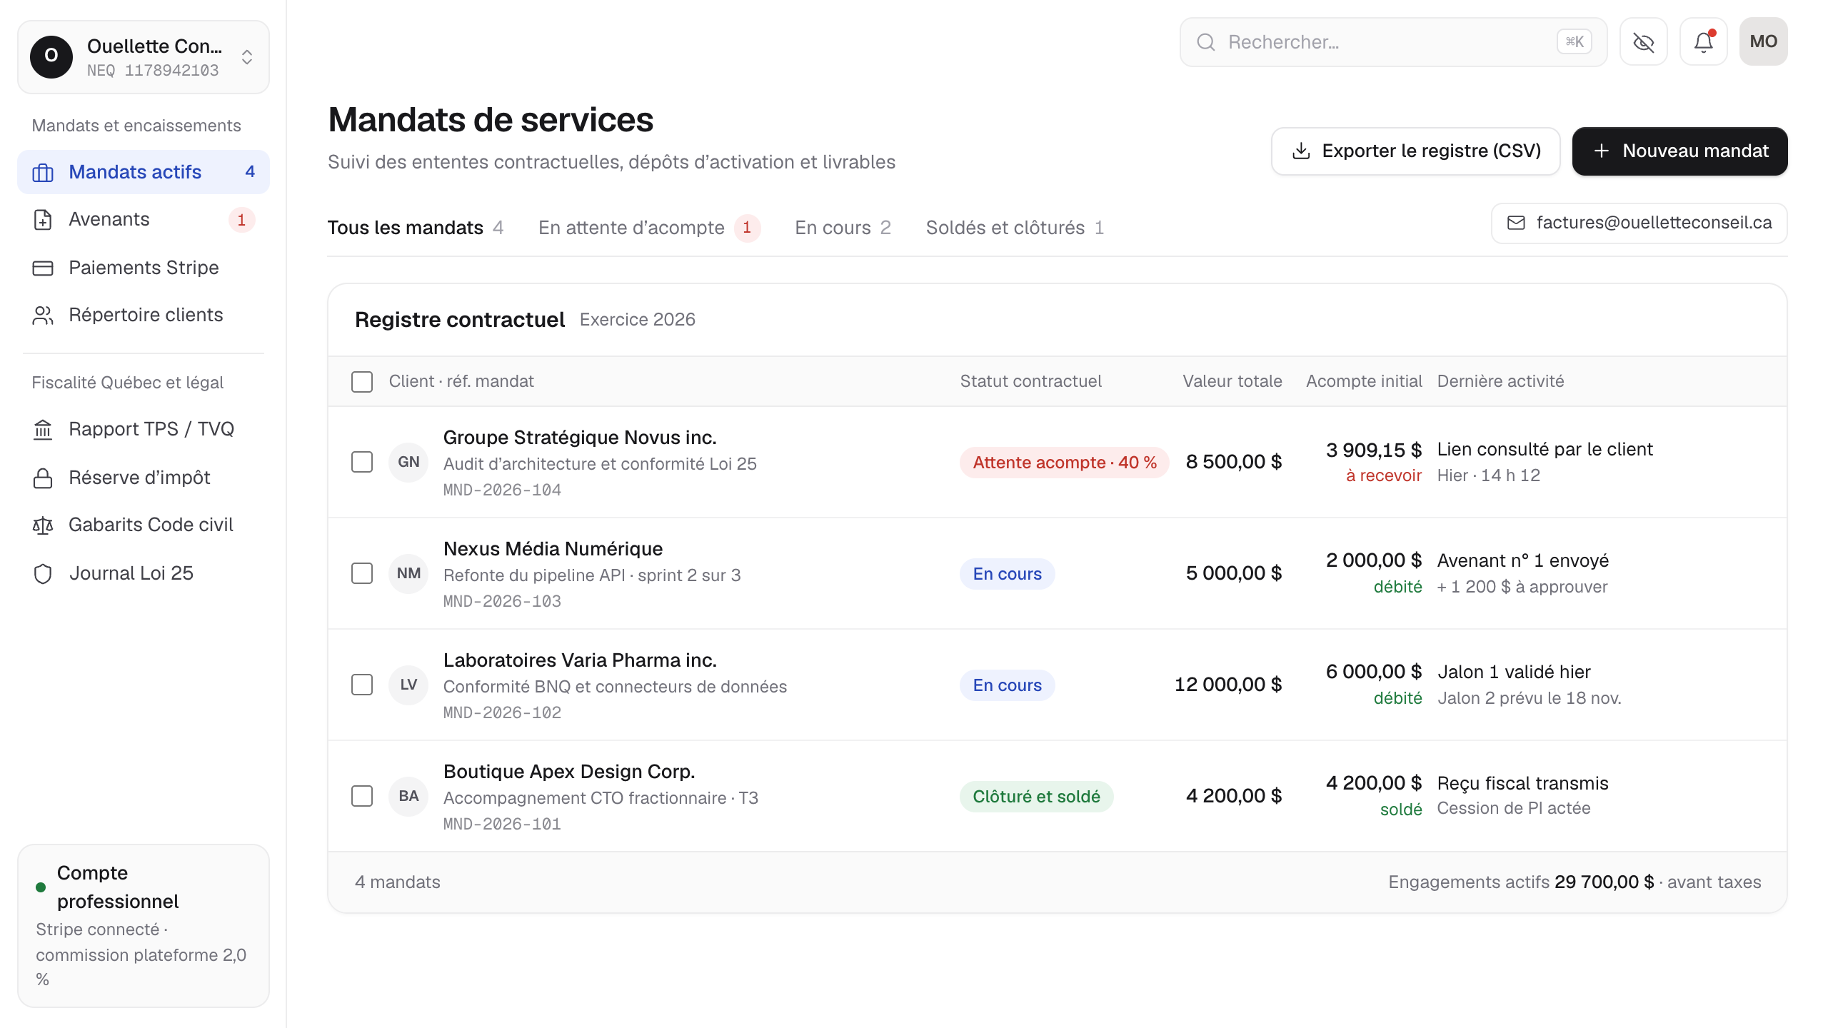
Task: Click the Statut contractuel column header
Action: tap(1030, 381)
